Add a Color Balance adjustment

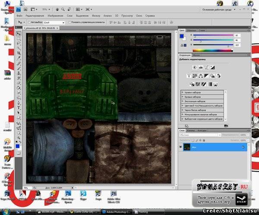click(x=201, y=76)
